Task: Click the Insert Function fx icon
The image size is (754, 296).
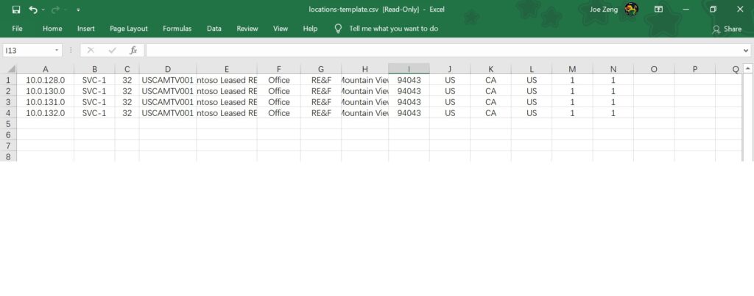Action: click(x=133, y=50)
